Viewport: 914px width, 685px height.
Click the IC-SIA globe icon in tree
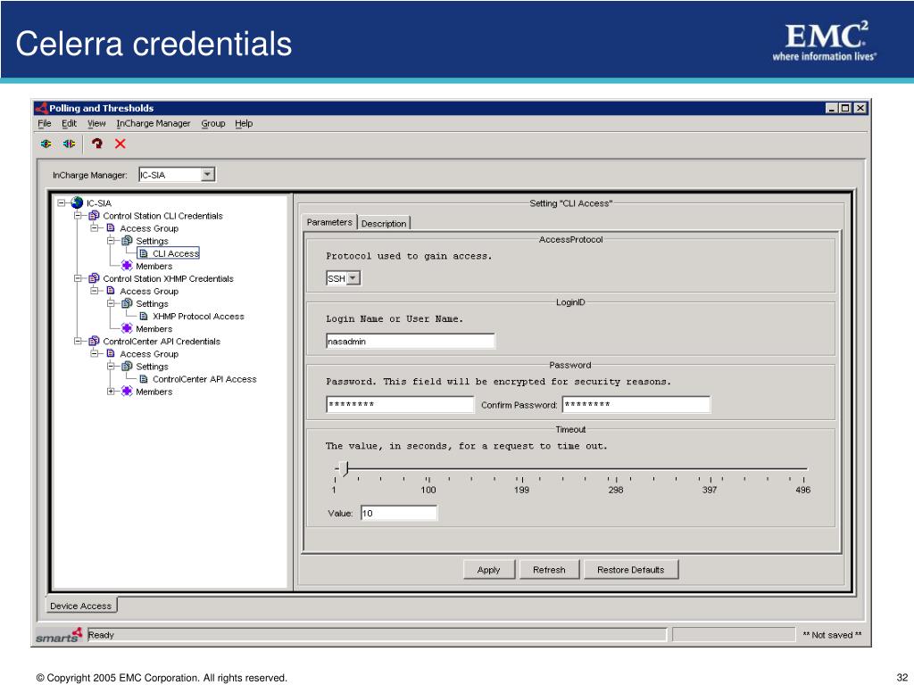[77, 202]
